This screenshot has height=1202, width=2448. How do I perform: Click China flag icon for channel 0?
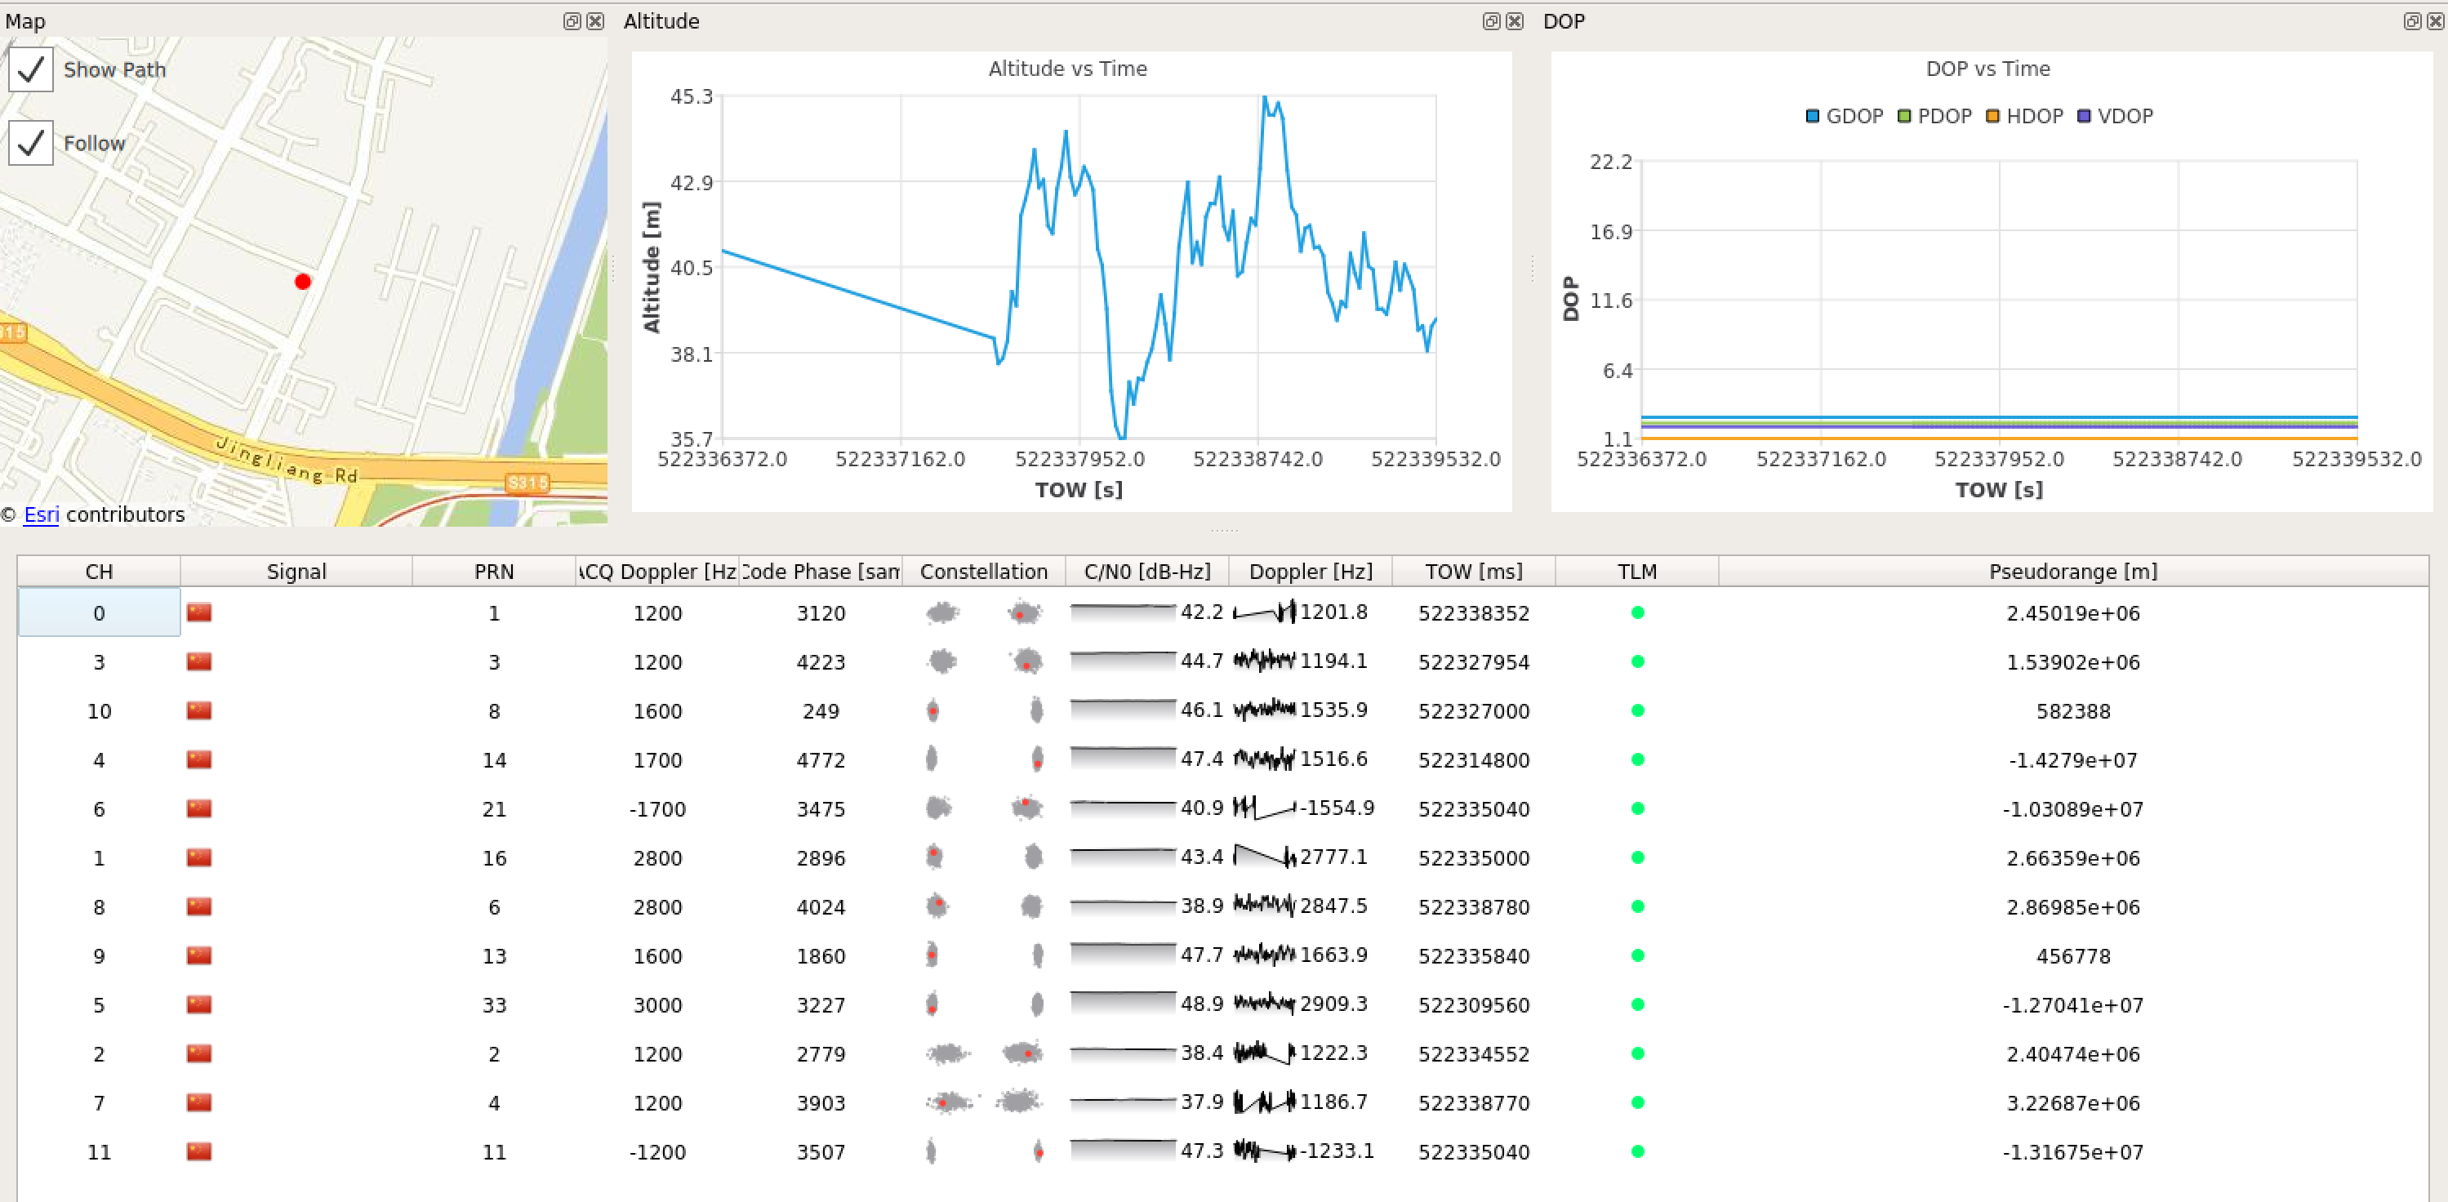coord(198,612)
